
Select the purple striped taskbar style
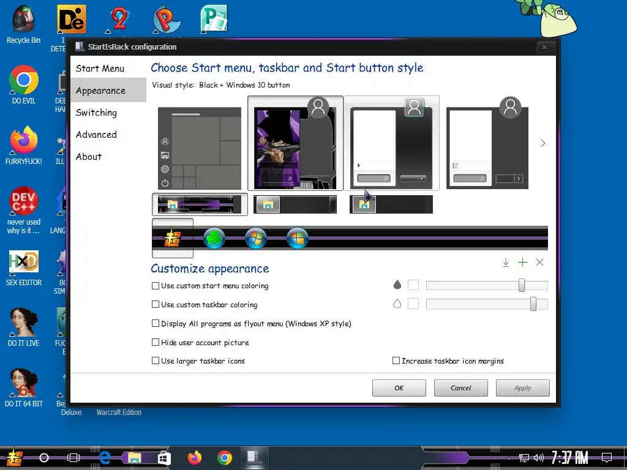coord(200,204)
